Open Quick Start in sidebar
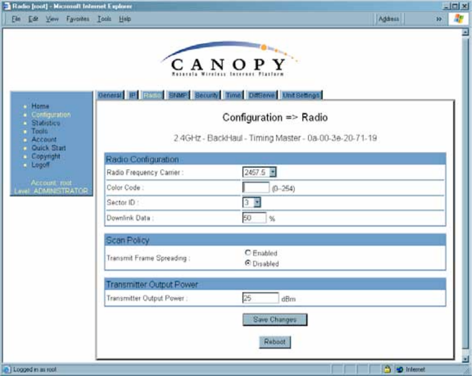The image size is (472, 376). pyautogui.click(x=49, y=148)
